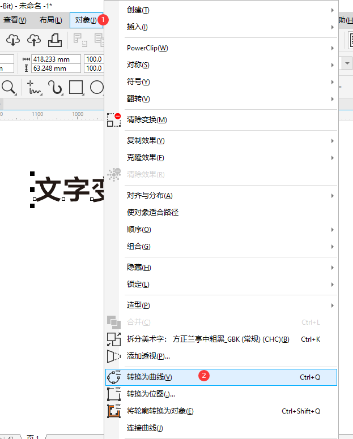Click the height field 63.248 mm

click(x=56, y=68)
